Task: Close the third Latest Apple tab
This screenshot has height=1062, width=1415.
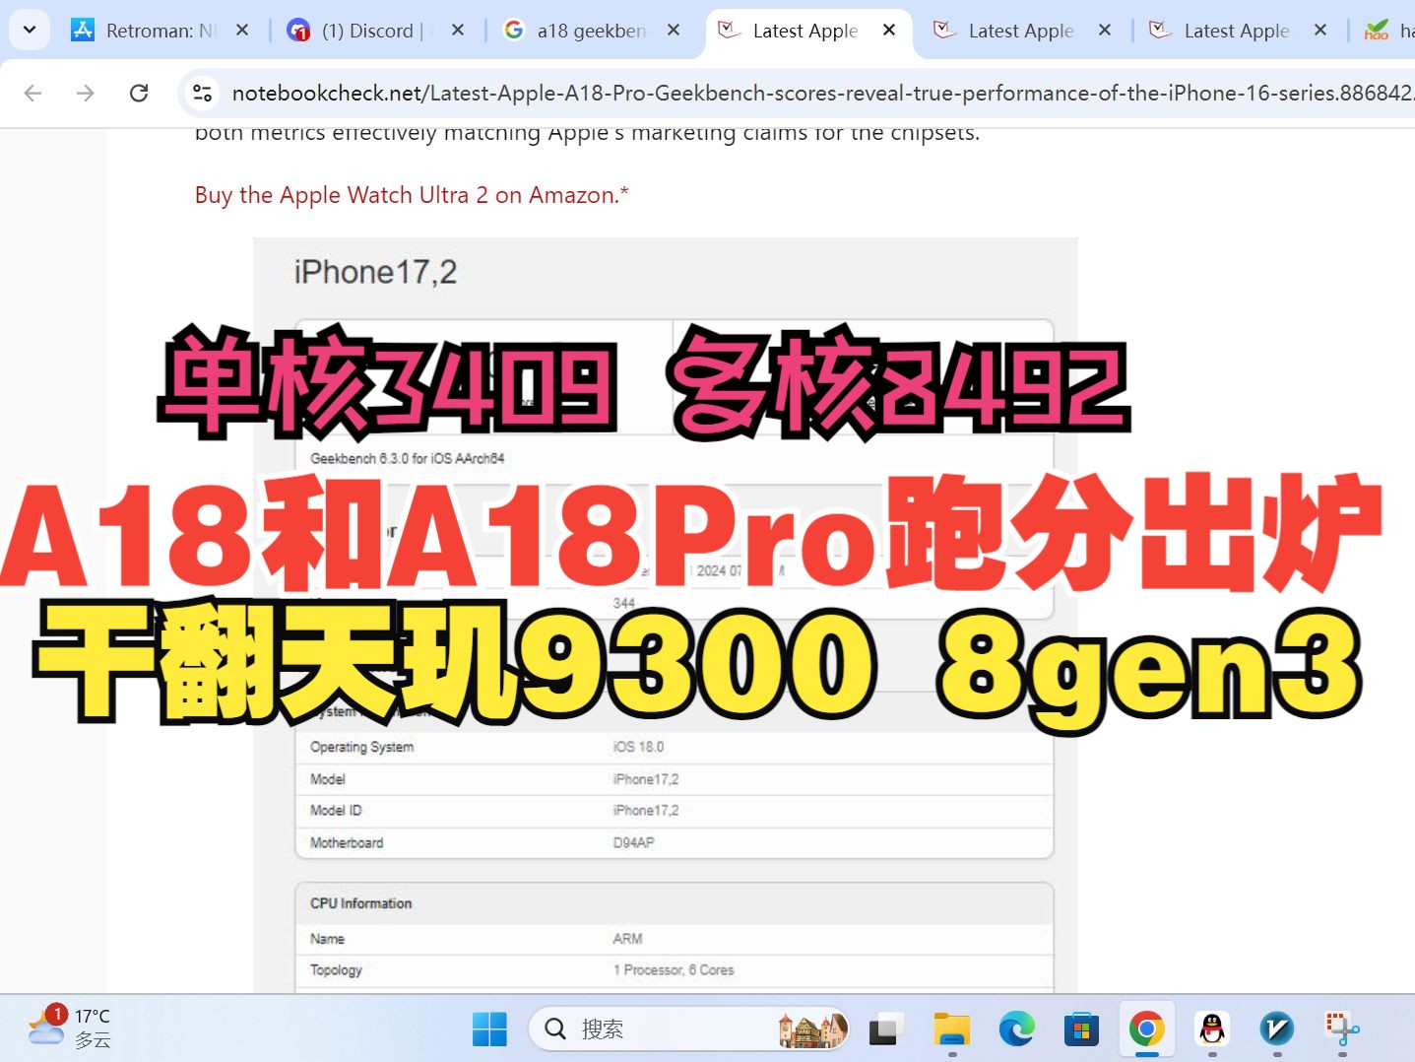Action: coord(1320,31)
